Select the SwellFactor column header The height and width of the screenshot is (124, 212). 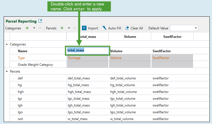pyautogui.click(x=172, y=37)
